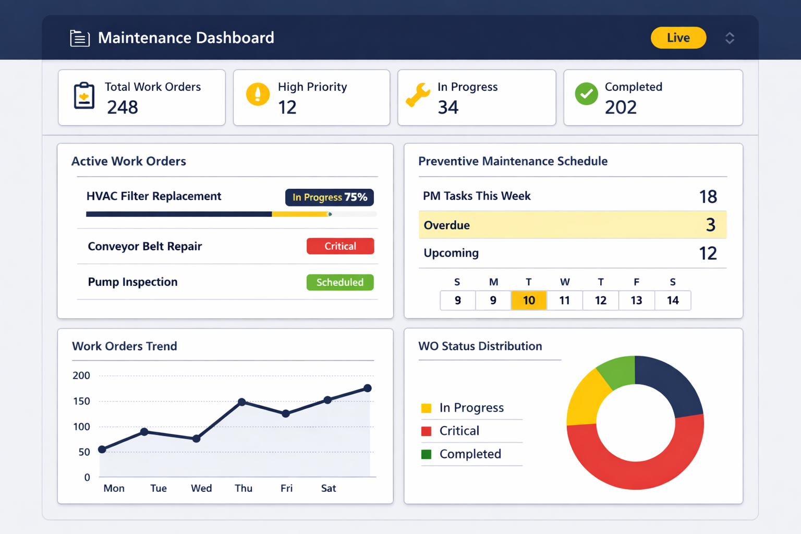Click the green Completed legend square
Viewport: 801px width, 534px height.
click(426, 454)
